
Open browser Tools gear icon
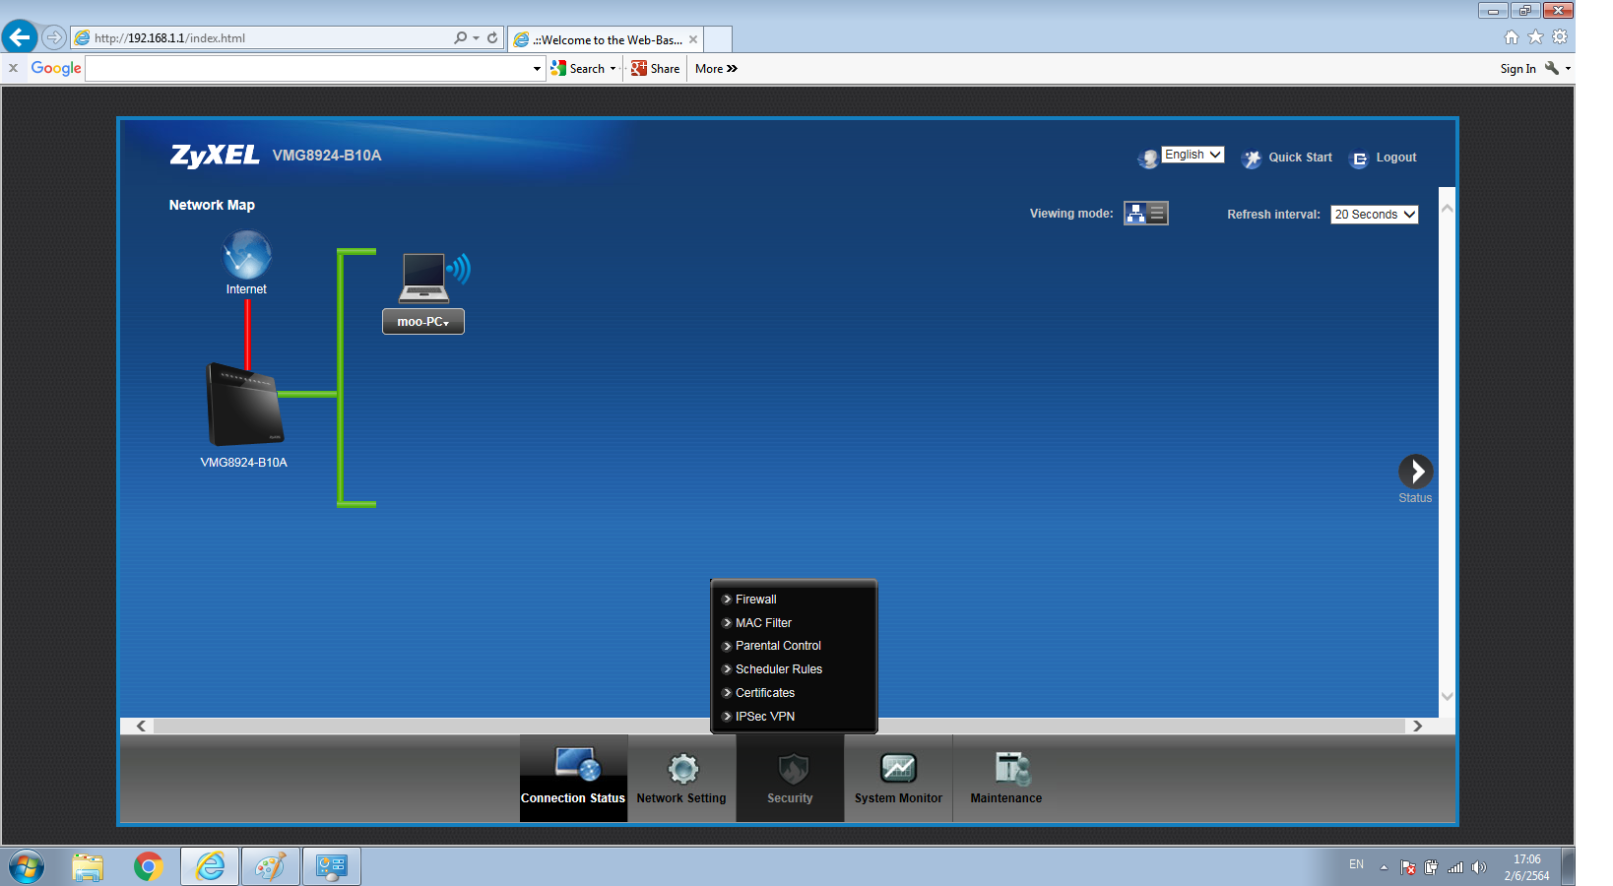point(1560,37)
